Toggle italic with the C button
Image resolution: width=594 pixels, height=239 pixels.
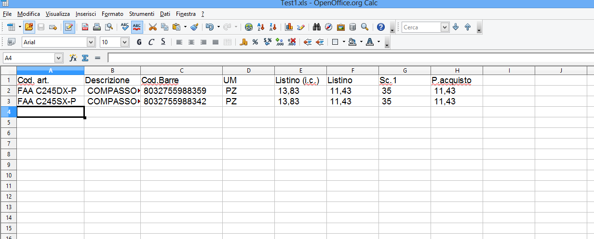click(151, 42)
